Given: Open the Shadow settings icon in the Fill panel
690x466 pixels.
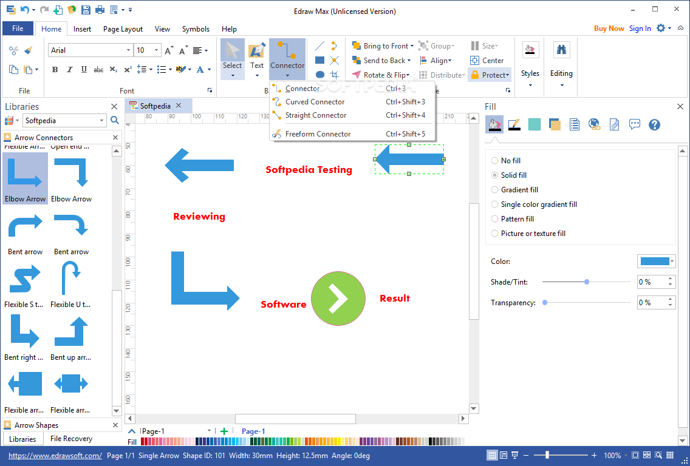Looking at the screenshot, I should point(555,125).
